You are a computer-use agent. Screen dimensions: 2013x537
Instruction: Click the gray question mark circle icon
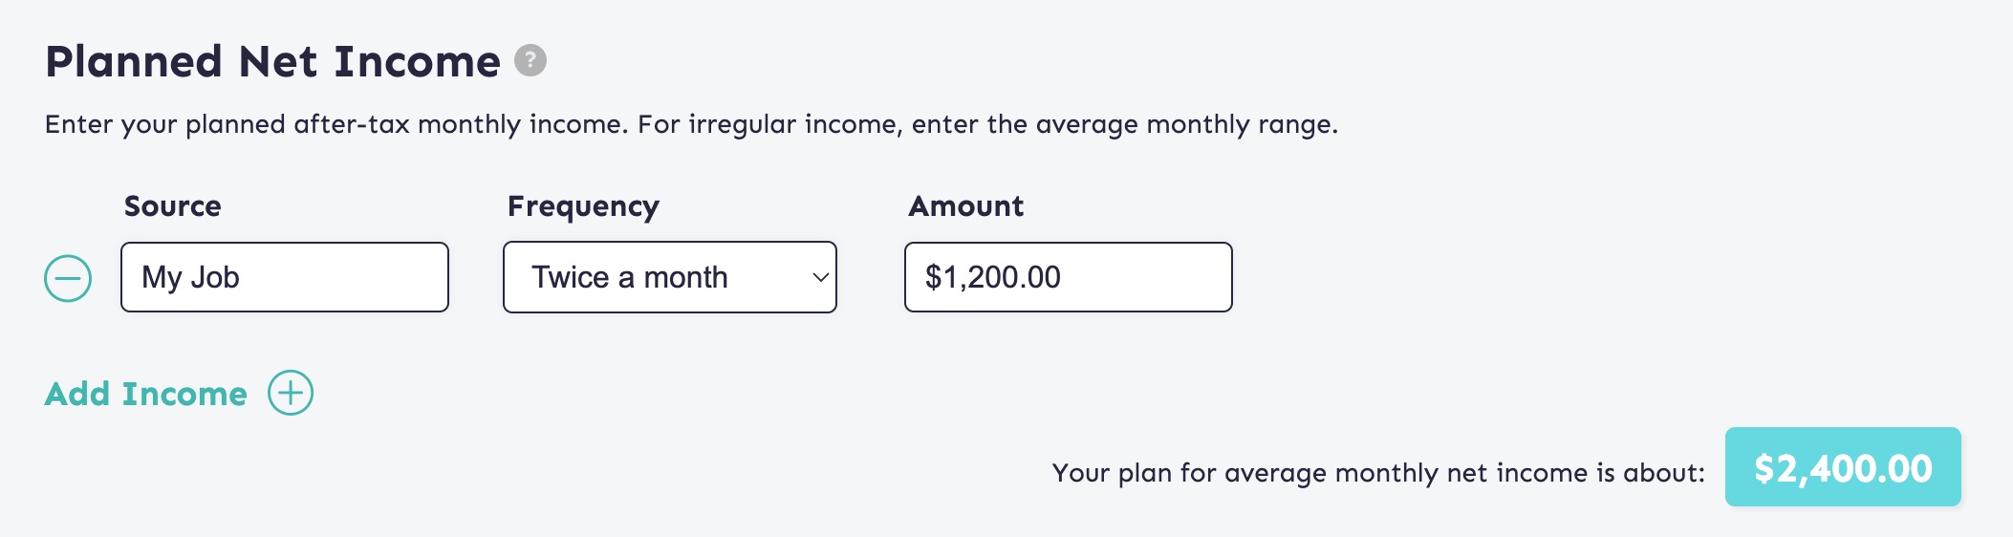pos(530,60)
